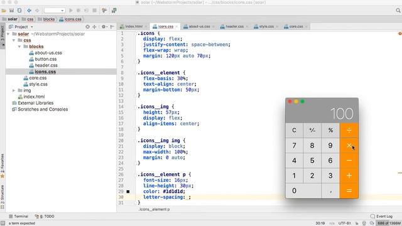Open the Structure side tab

(3, 196)
